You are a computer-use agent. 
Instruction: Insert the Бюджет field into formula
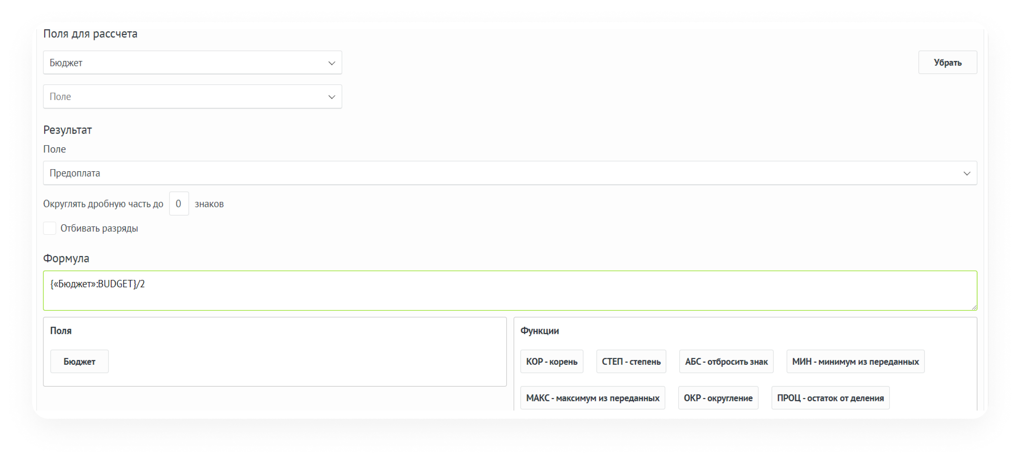(x=79, y=361)
